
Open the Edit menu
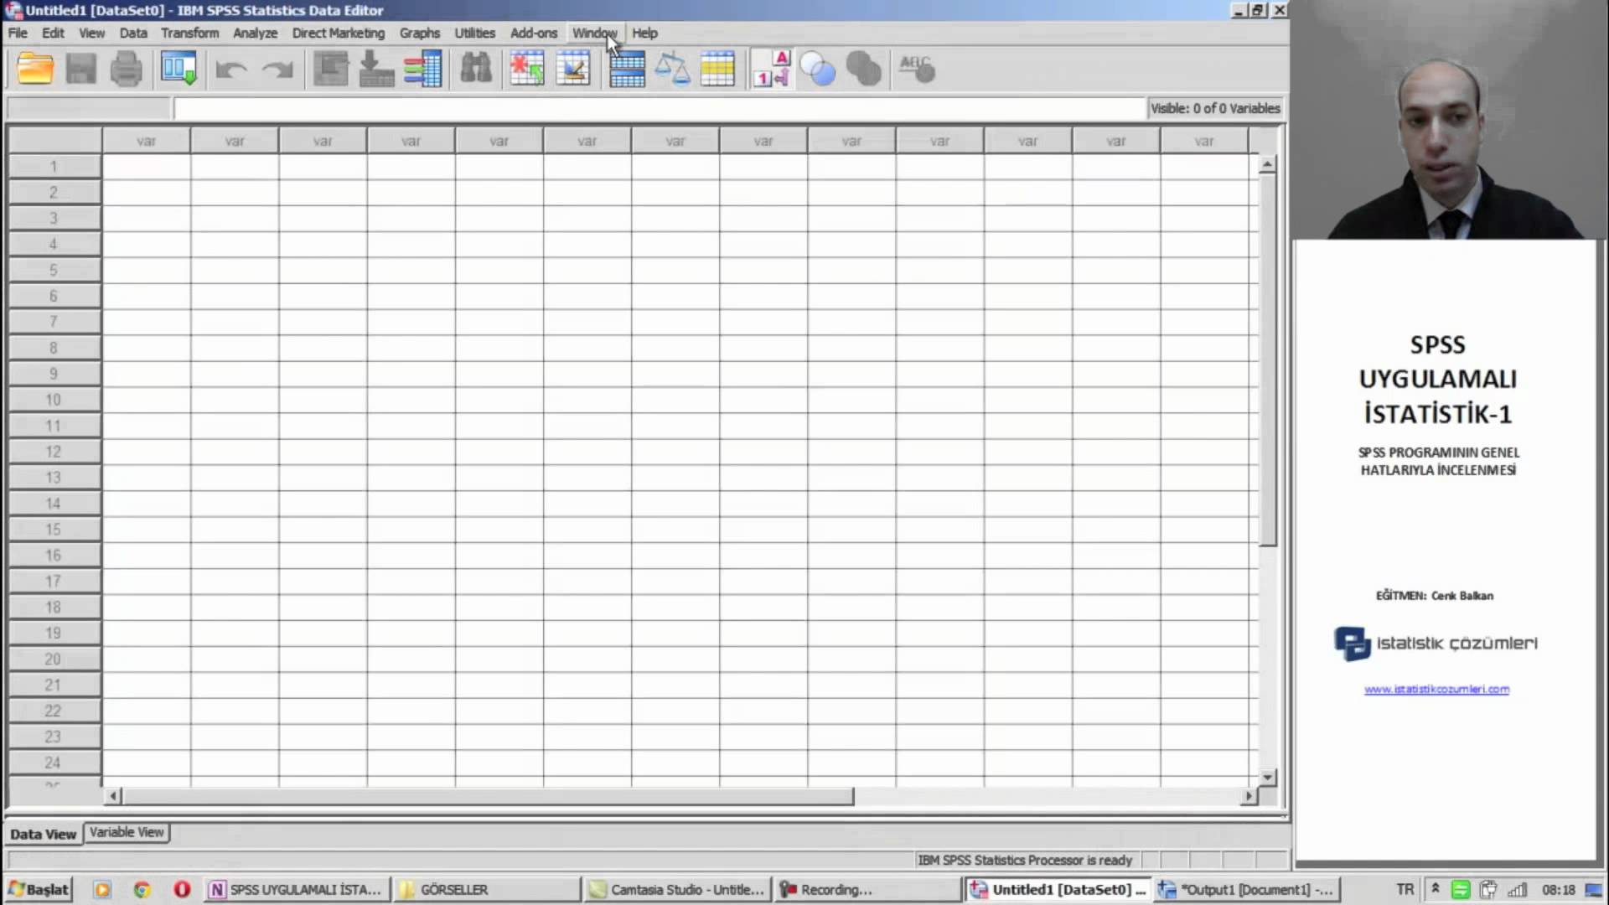[53, 33]
